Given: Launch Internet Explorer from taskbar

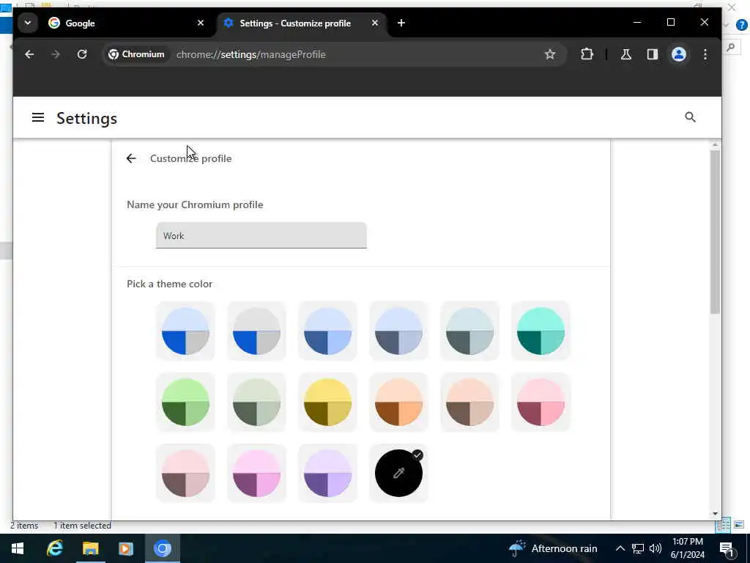Looking at the screenshot, I should [x=54, y=548].
